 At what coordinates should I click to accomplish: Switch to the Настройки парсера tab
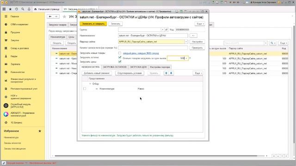pyautogui.click(x=160, y=67)
